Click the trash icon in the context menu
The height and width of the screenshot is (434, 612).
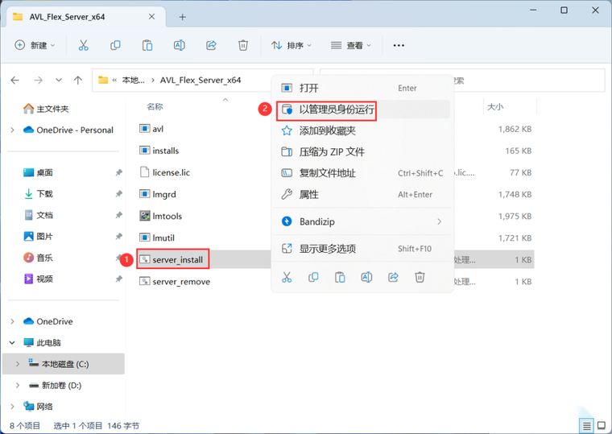[420, 277]
